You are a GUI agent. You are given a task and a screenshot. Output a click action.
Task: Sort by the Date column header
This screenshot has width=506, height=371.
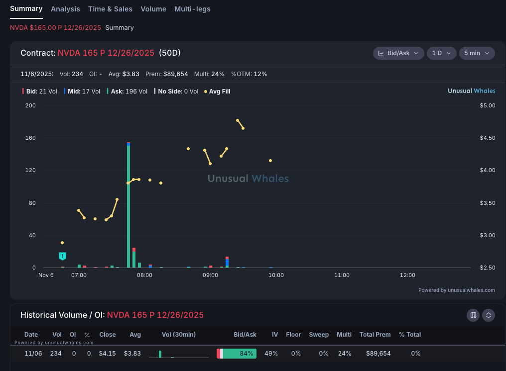(x=31, y=335)
